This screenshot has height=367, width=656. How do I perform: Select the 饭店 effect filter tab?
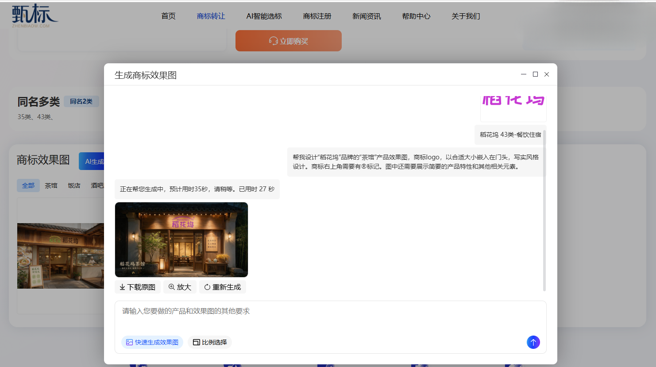(x=74, y=185)
